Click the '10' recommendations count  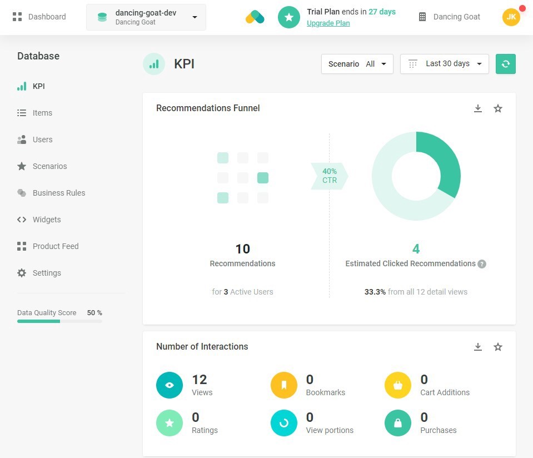click(243, 249)
